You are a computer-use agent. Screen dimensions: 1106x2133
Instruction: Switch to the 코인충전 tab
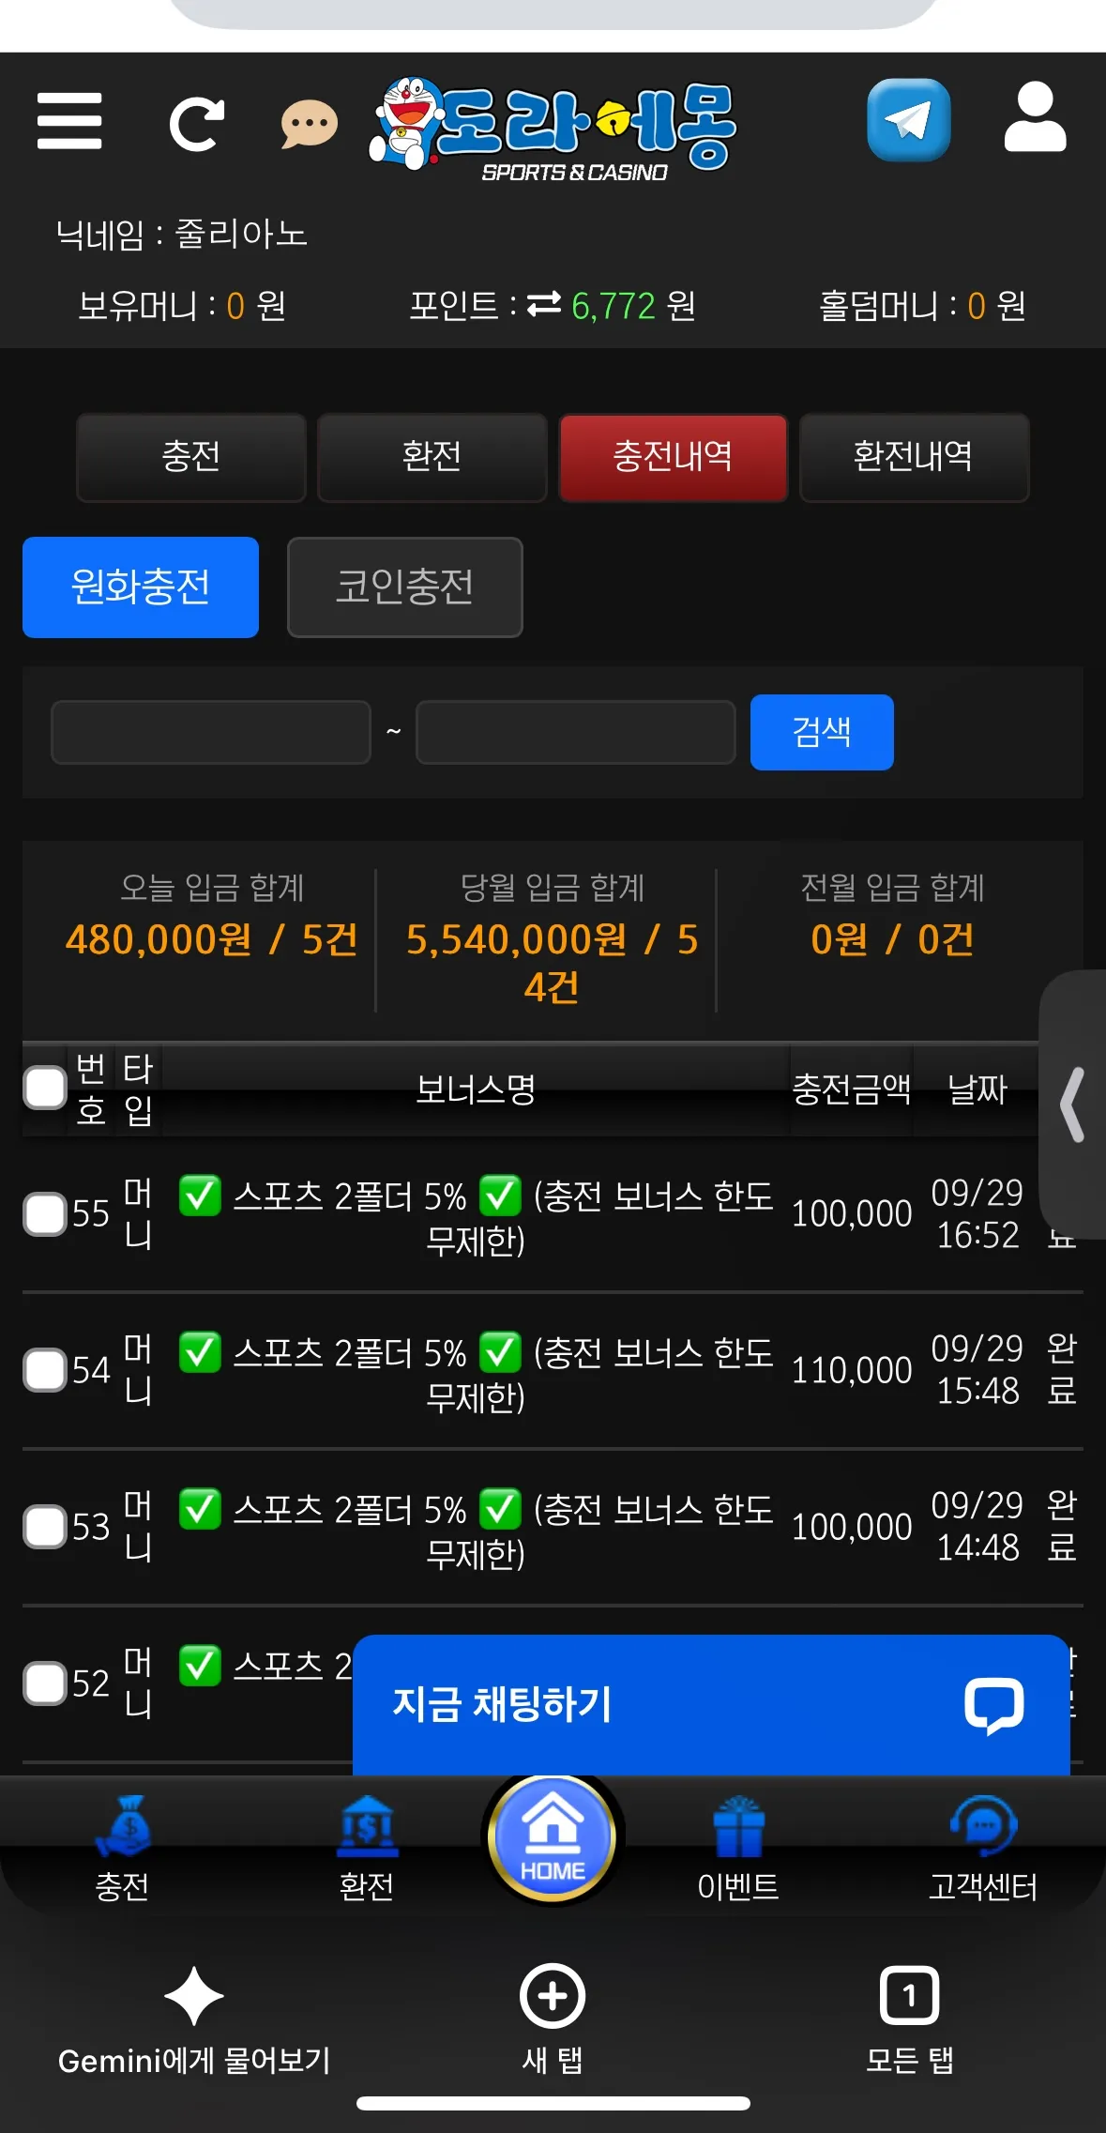(x=404, y=587)
